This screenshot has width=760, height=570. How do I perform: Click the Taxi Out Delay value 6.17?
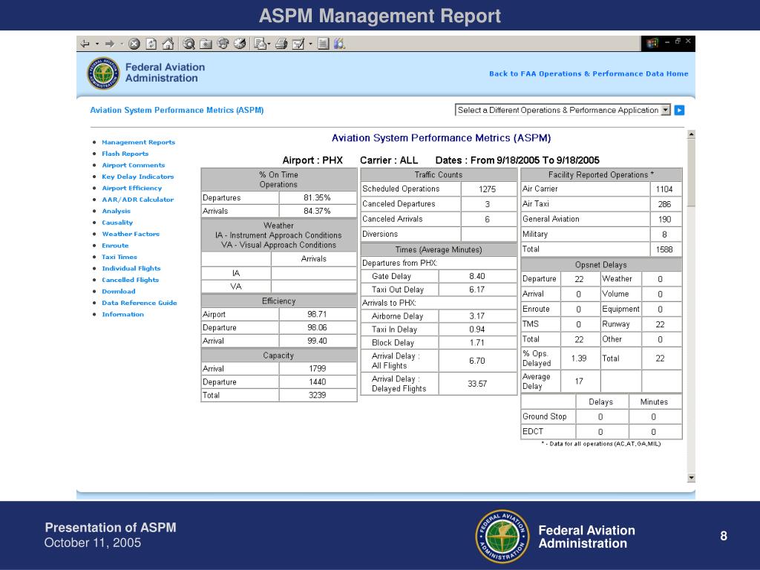(x=477, y=289)
